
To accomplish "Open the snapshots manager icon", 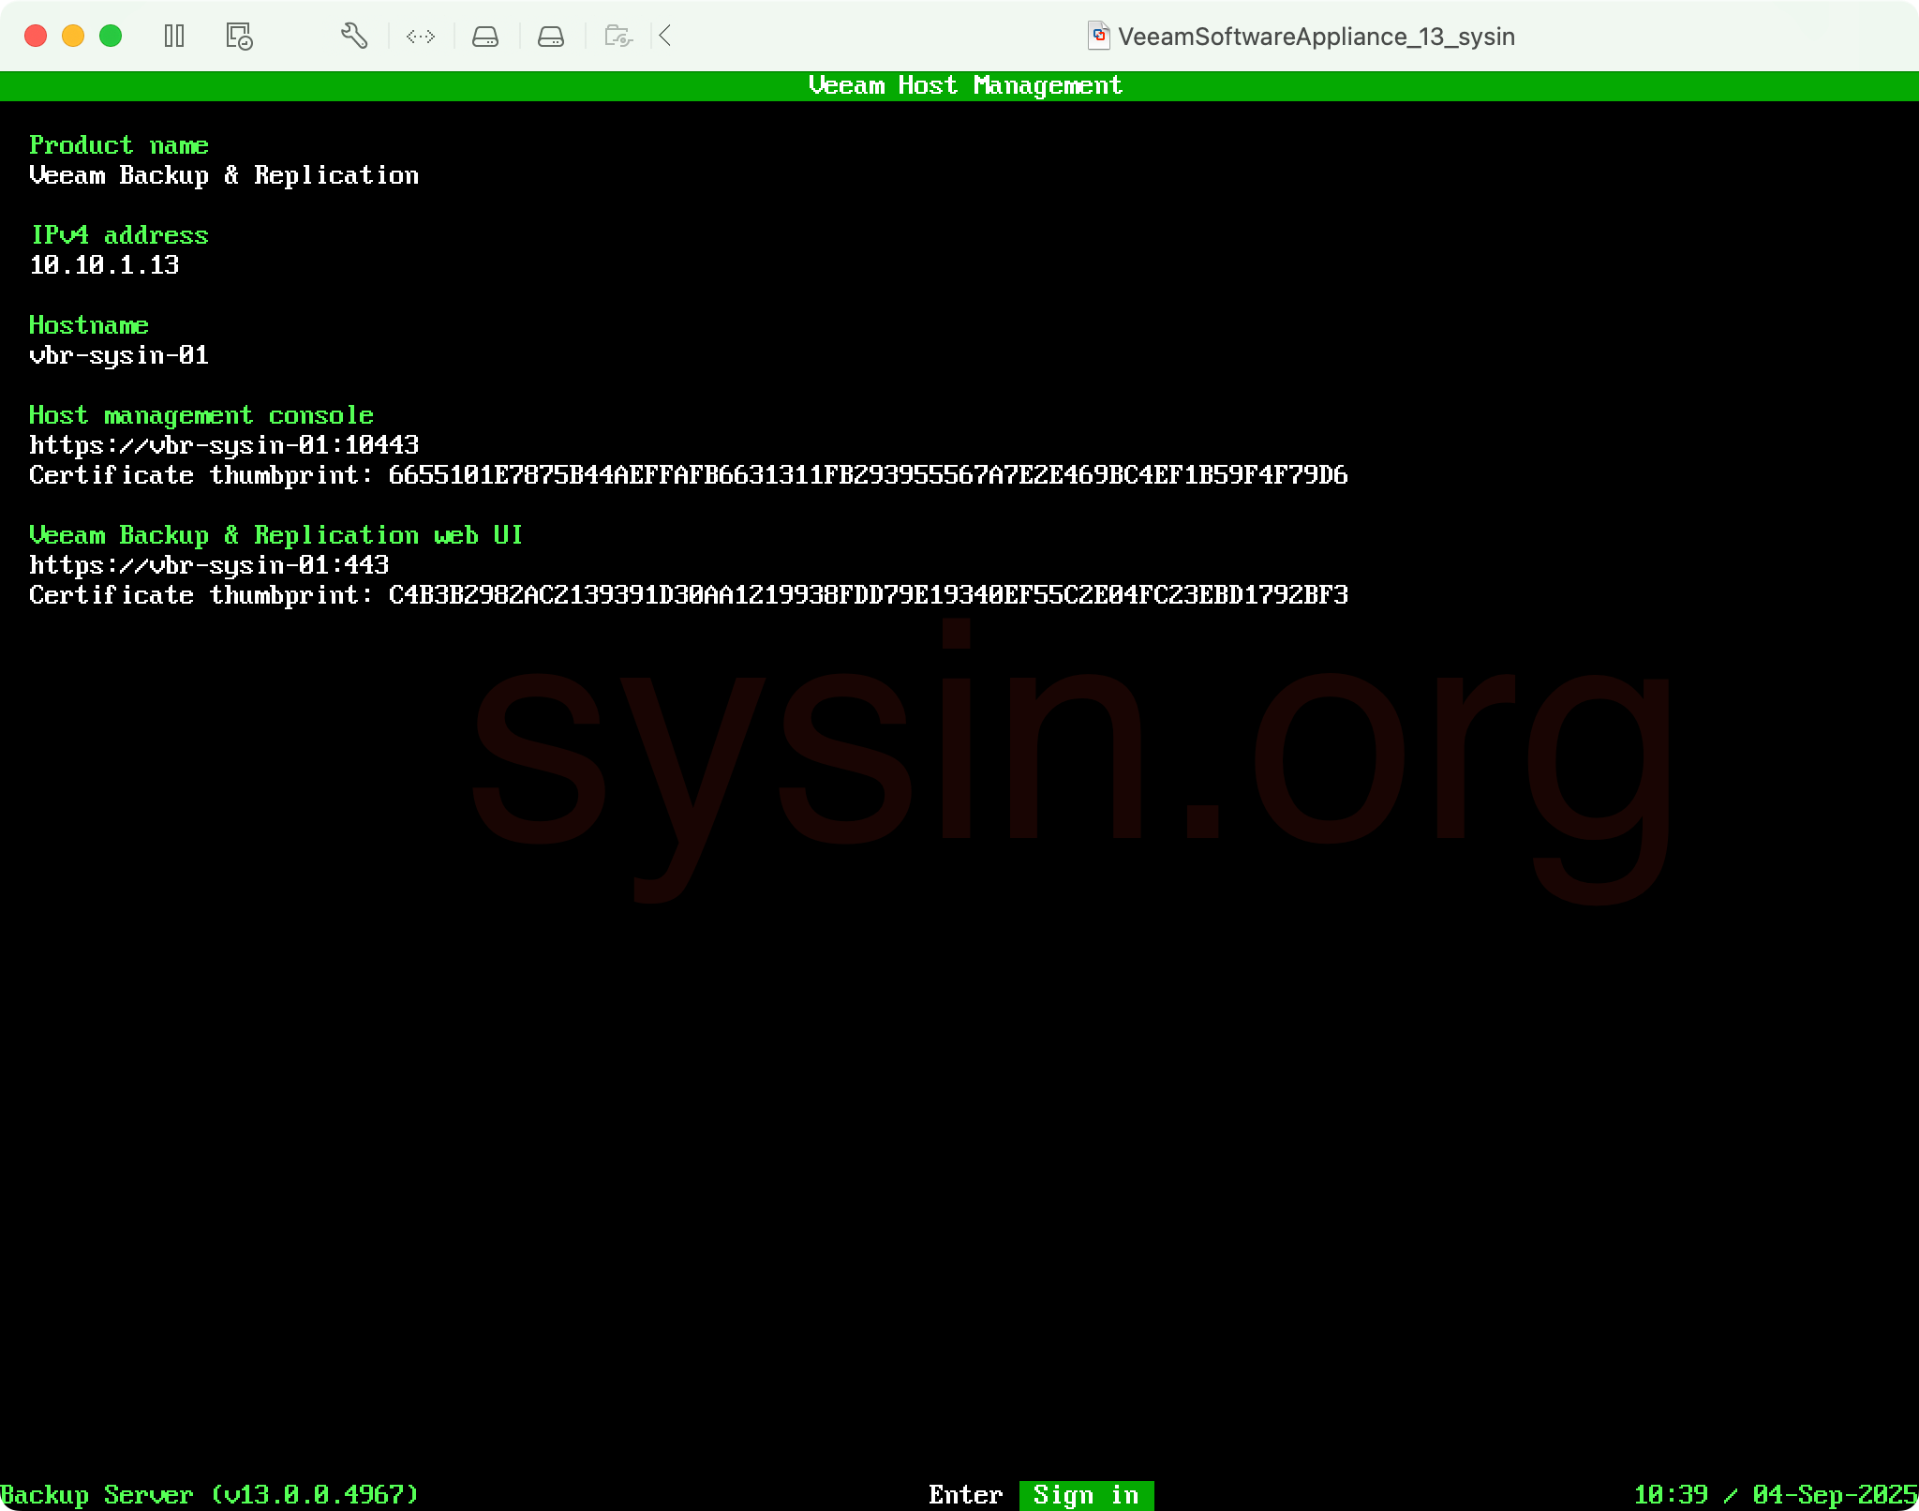I will pyautogui.click(x=239, y=37).
